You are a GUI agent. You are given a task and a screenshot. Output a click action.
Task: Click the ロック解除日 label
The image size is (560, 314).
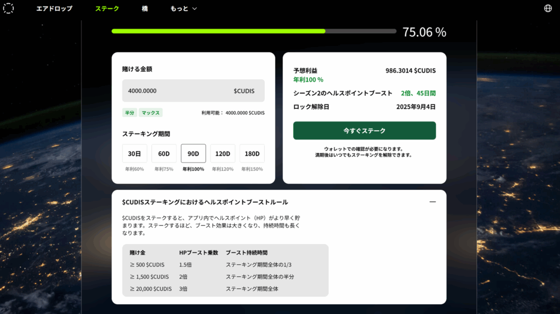click(x=311, y=107)
